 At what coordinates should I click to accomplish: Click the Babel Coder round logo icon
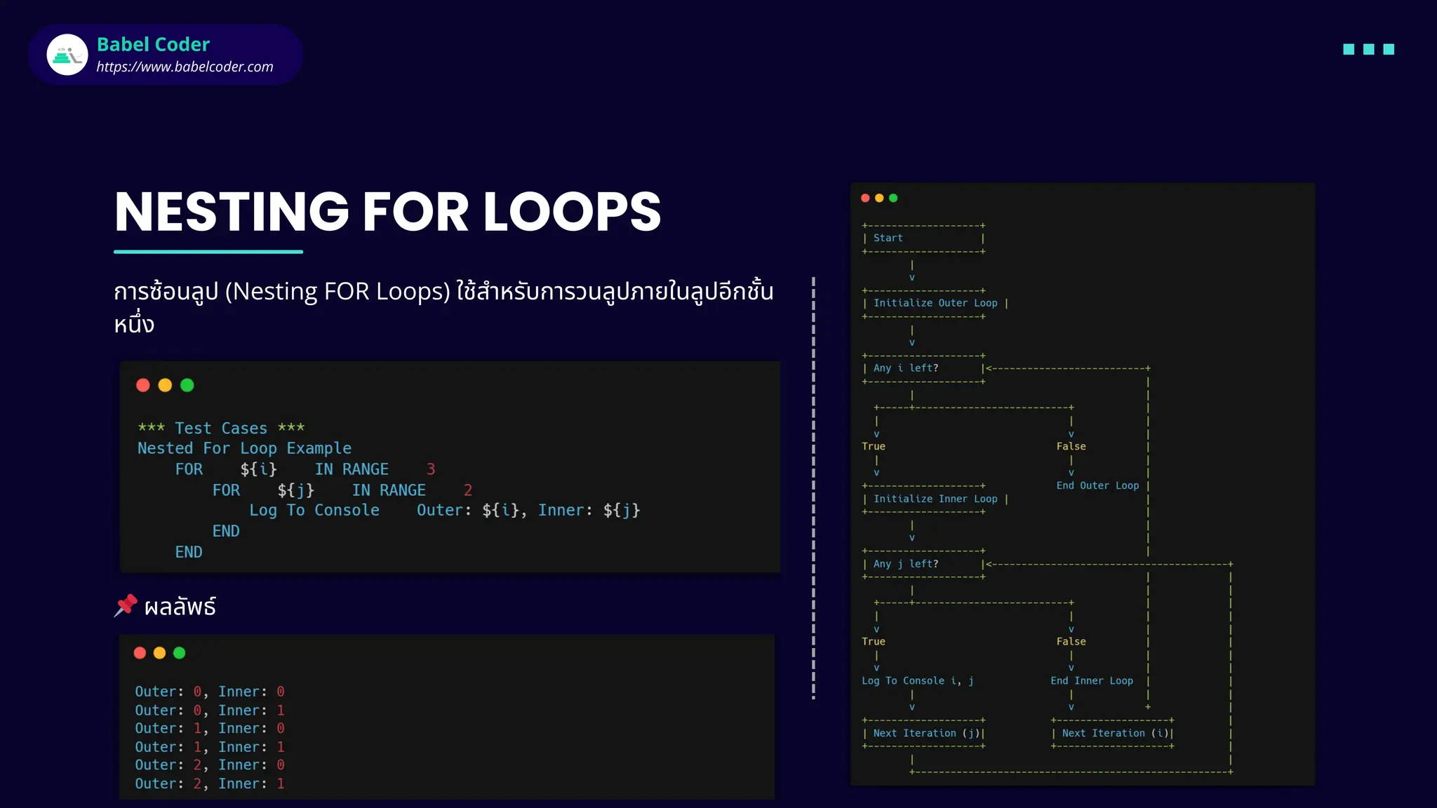[67, 55]
